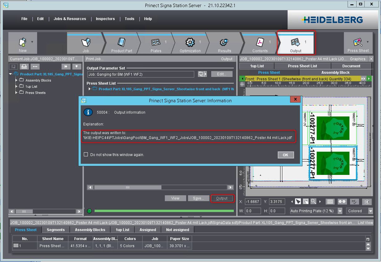Screen dimensions: 381x262
Task: Open the three-dots options in Current Job panel
Action: [x=35, y=66]
